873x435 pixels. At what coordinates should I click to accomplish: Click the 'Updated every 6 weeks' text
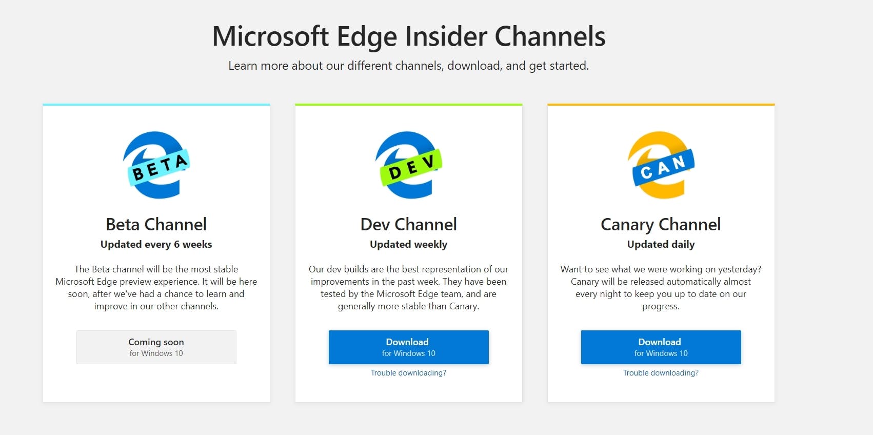pos(156,244)
